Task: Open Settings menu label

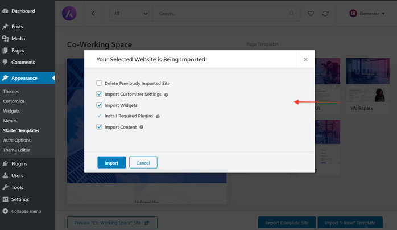Action: (20, 199)
